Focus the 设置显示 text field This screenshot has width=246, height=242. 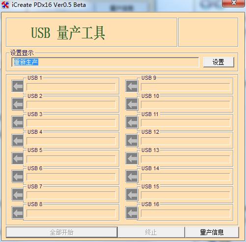tap(105, 62)
